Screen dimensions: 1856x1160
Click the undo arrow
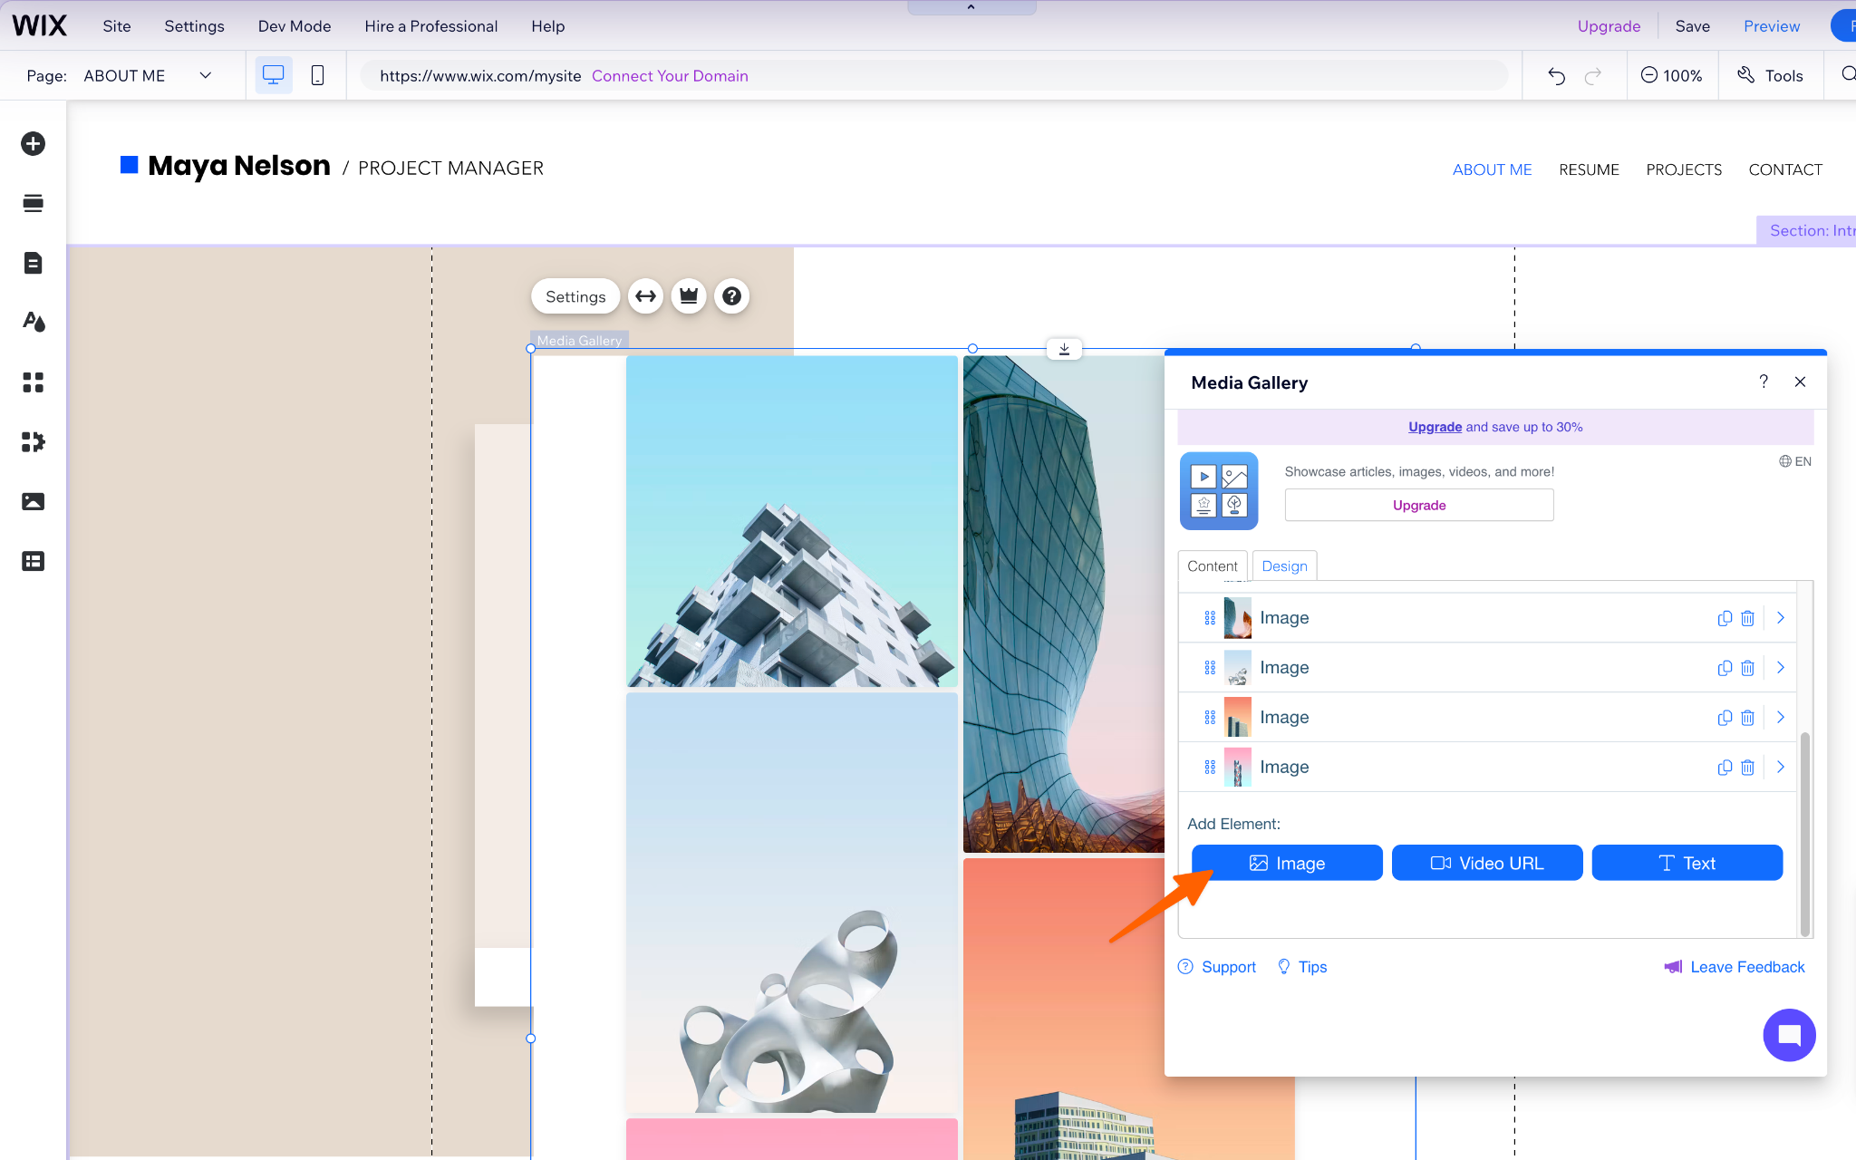click(x=1556, y=76)
